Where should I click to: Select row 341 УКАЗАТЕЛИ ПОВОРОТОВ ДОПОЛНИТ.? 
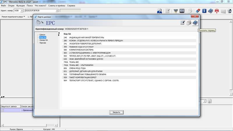pos(129,44)
